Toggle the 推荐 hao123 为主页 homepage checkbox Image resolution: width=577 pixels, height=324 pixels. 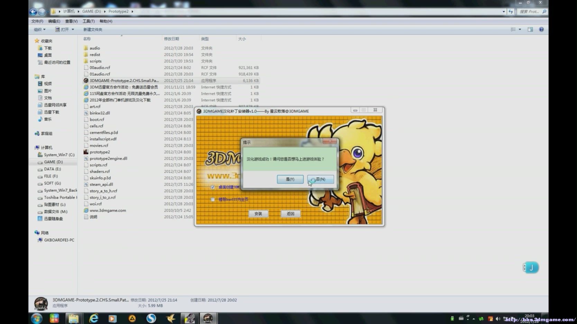point(213,199)
